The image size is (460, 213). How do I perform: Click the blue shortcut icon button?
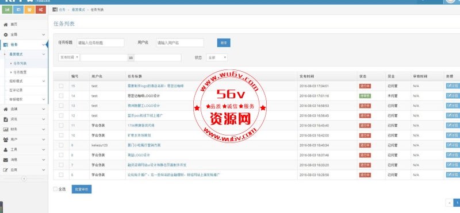[x=18, y=10]
